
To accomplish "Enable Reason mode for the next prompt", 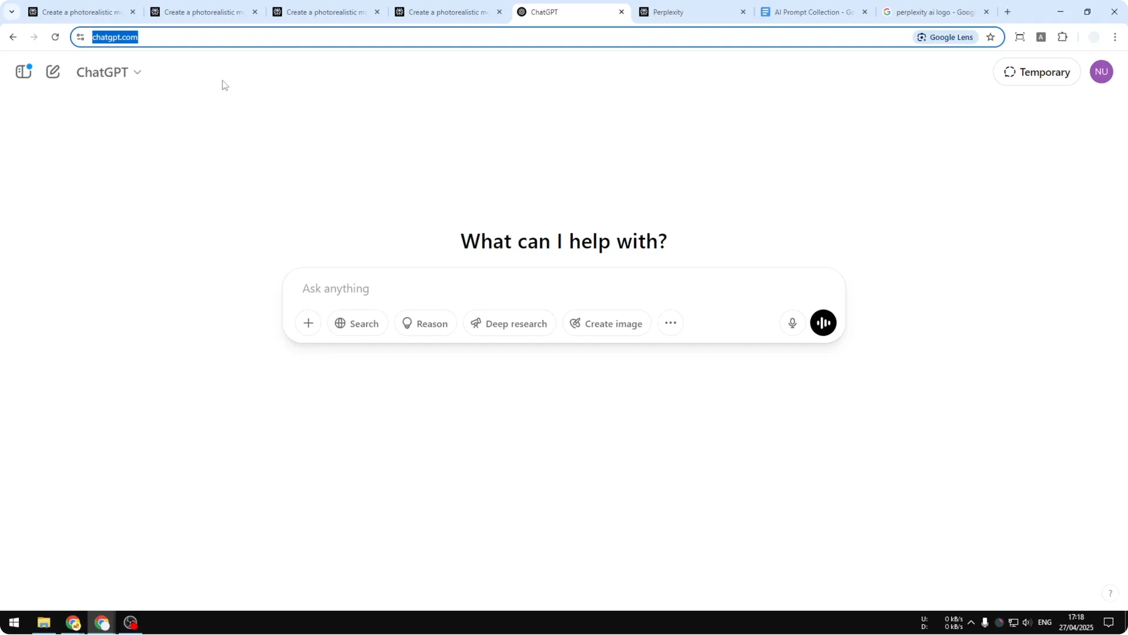I will tap(425, 323).
